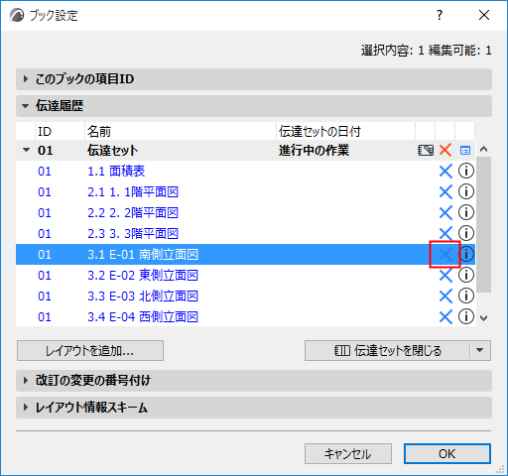Click the 伝達セットを閉じる button
The height and width of the screenshot is (476, 508).
point(387,350)
